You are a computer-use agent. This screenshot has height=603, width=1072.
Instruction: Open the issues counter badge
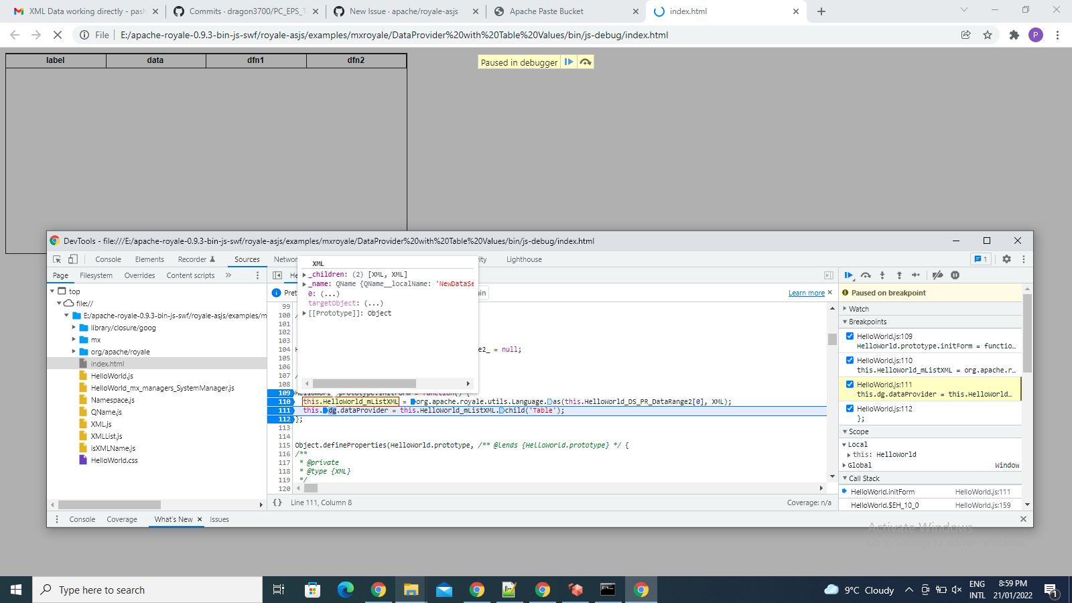point(981,259)
